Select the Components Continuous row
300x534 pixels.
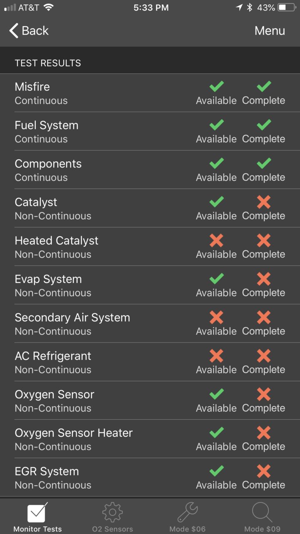pos(150,170)
